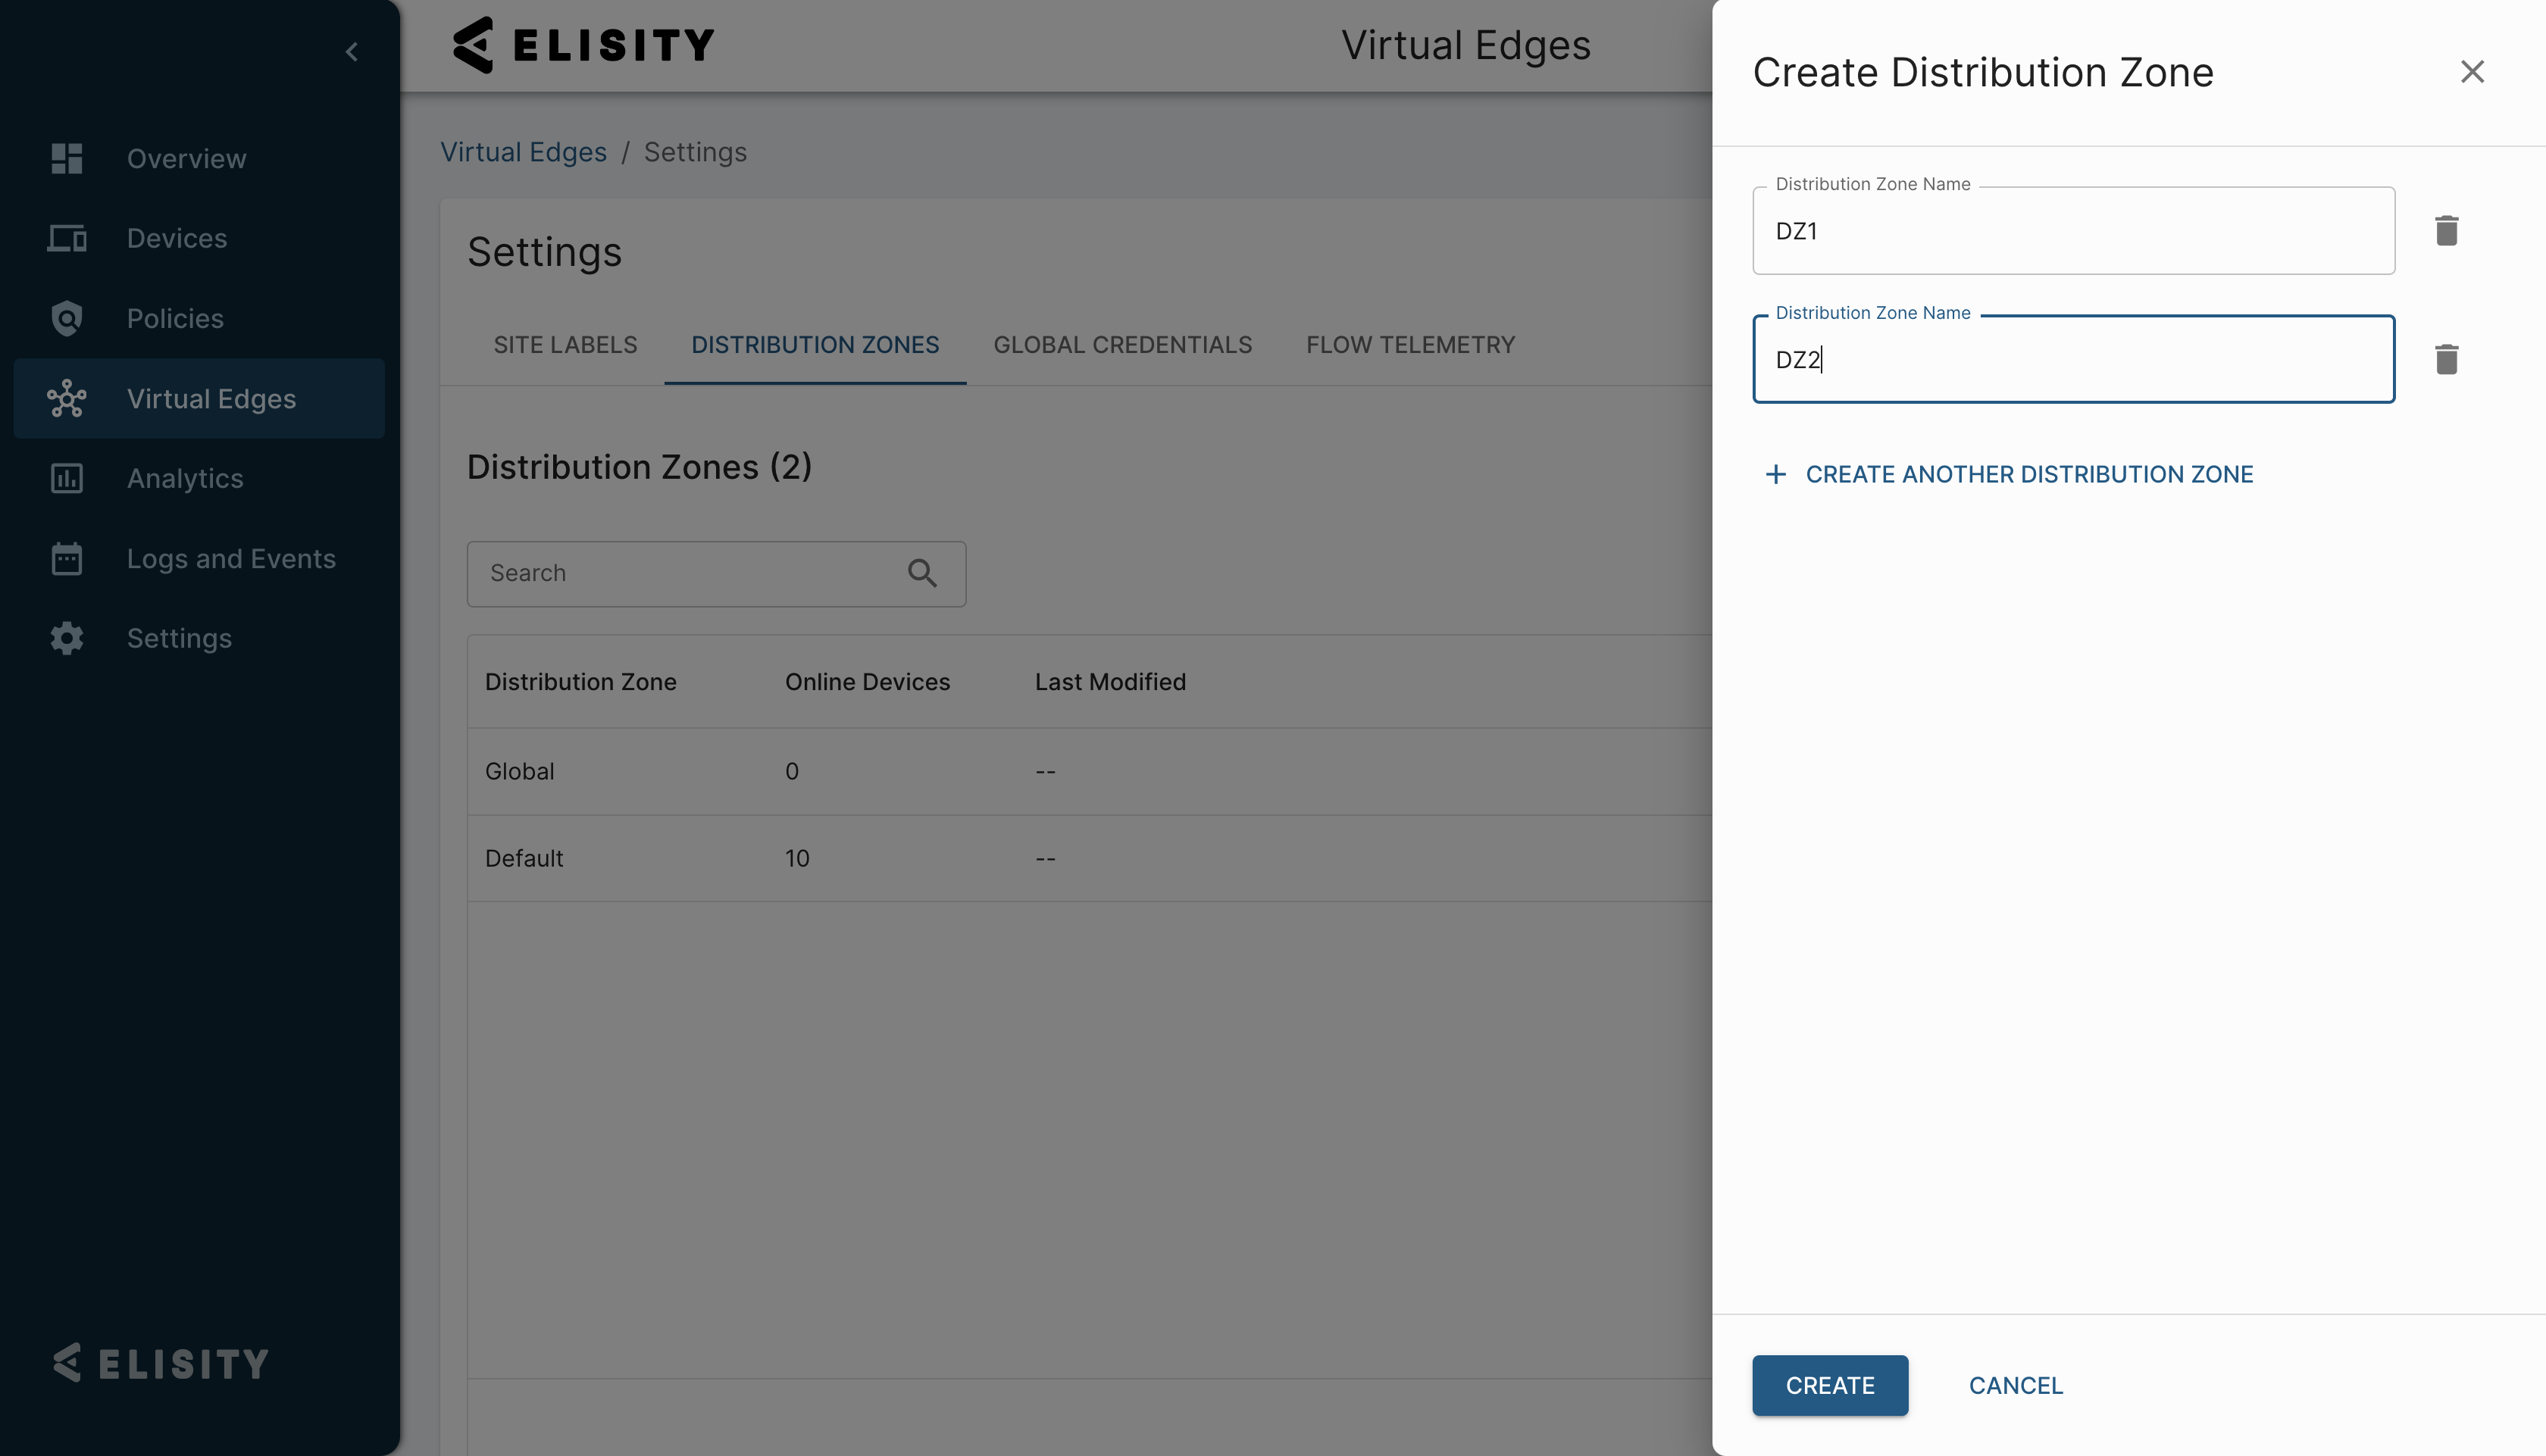2546x1456 pixels.
Task: Delete the DZ2 entry with trash icon
Action: point(2446,360)
